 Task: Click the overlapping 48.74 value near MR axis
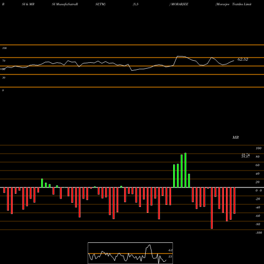pos(246,154)
